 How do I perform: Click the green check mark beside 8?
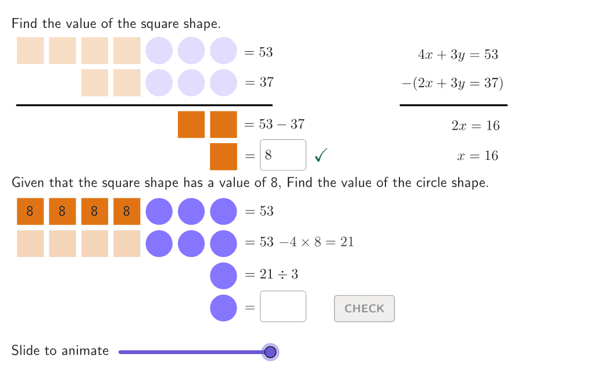pos(320,155)
